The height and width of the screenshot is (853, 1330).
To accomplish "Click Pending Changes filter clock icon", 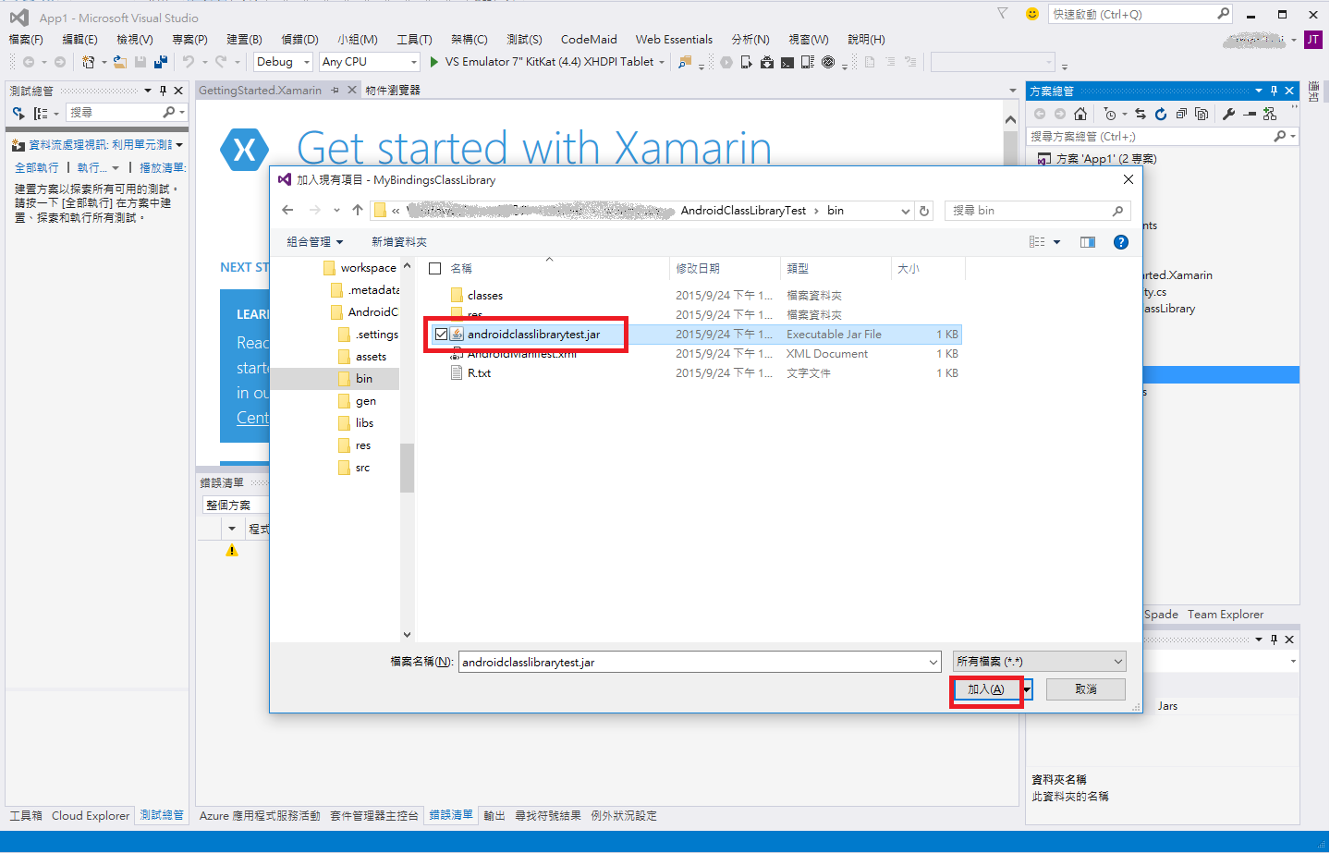I will tap(1110, 114).
